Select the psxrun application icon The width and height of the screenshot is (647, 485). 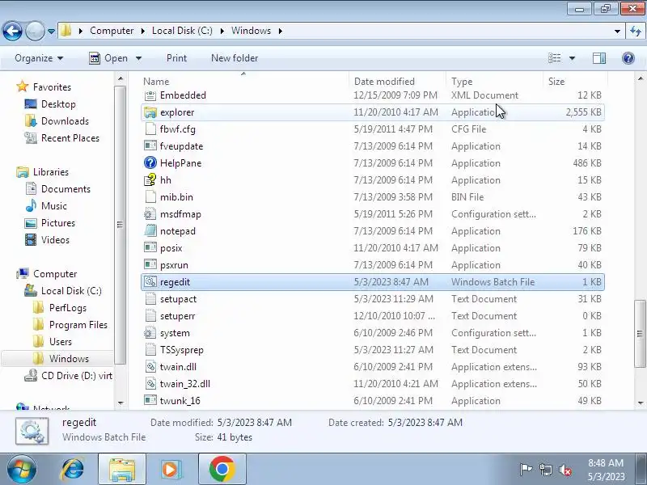(150, 265)
